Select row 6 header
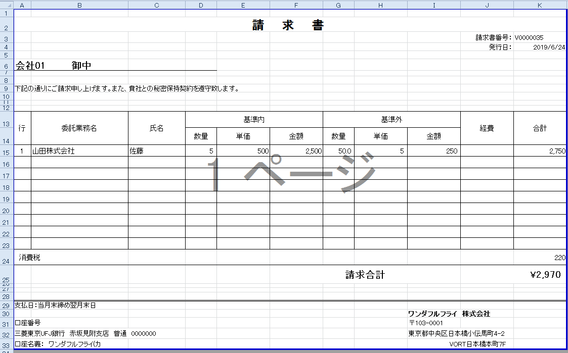The width and height of the screenshot is (568, 353). tap(7, 65)
